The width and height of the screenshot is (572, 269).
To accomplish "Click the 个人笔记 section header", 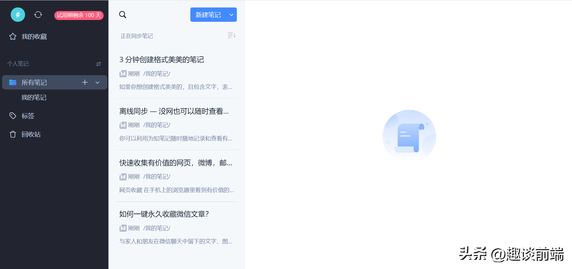I will click(18, 64).
